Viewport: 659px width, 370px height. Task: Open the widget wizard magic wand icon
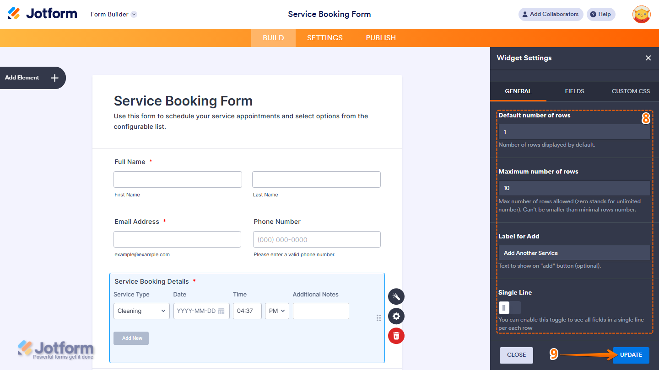[x=396, y=296]
